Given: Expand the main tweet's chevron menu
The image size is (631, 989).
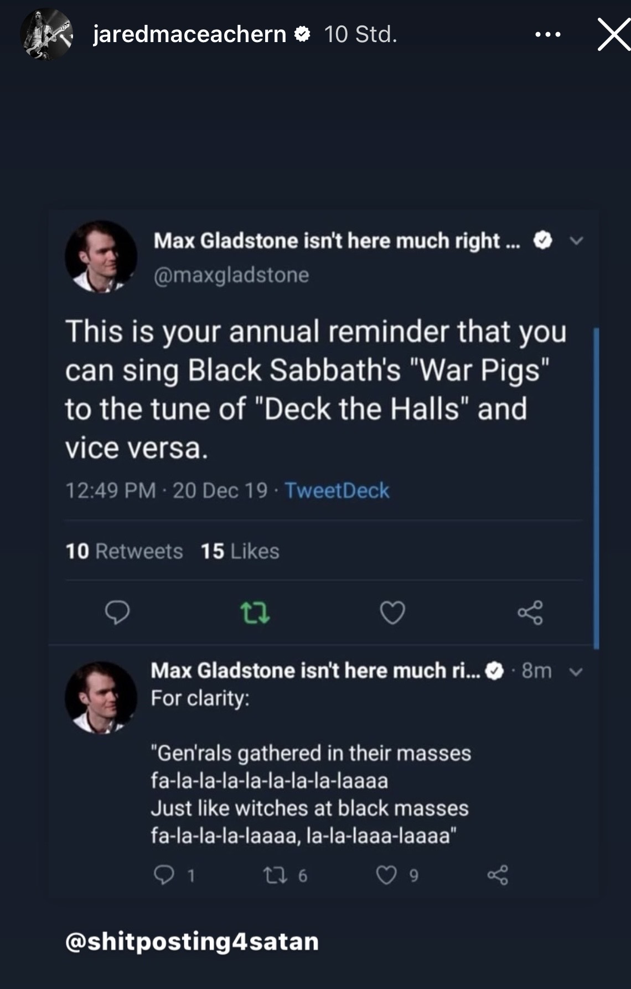Looking at the screenshot, I should coord(576,241).
